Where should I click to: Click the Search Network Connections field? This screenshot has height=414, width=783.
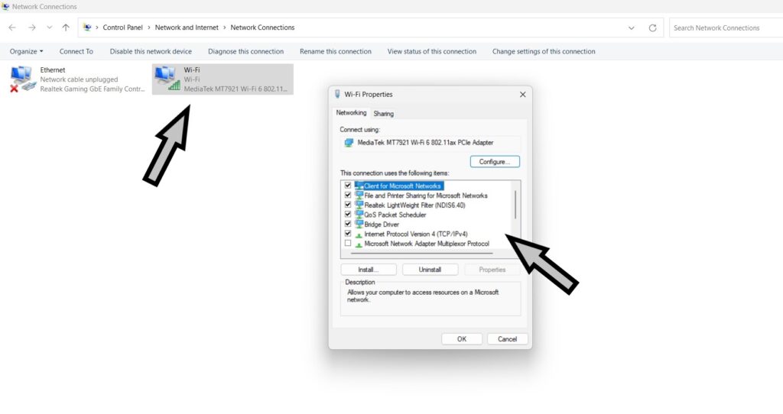[x=726, y=28]
